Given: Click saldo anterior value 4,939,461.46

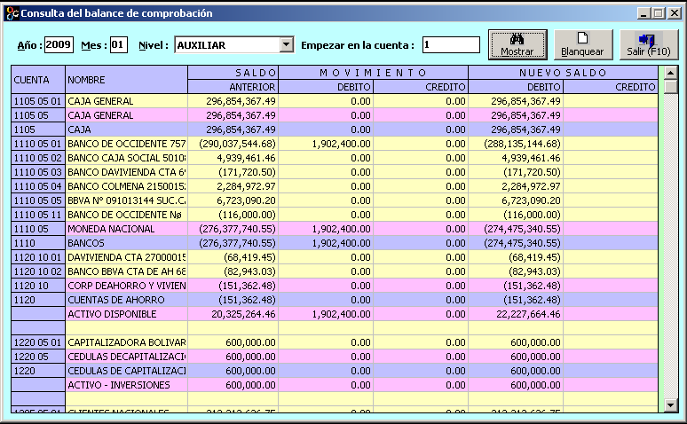Looking at the screenshot, I should (x=233, y=158).
